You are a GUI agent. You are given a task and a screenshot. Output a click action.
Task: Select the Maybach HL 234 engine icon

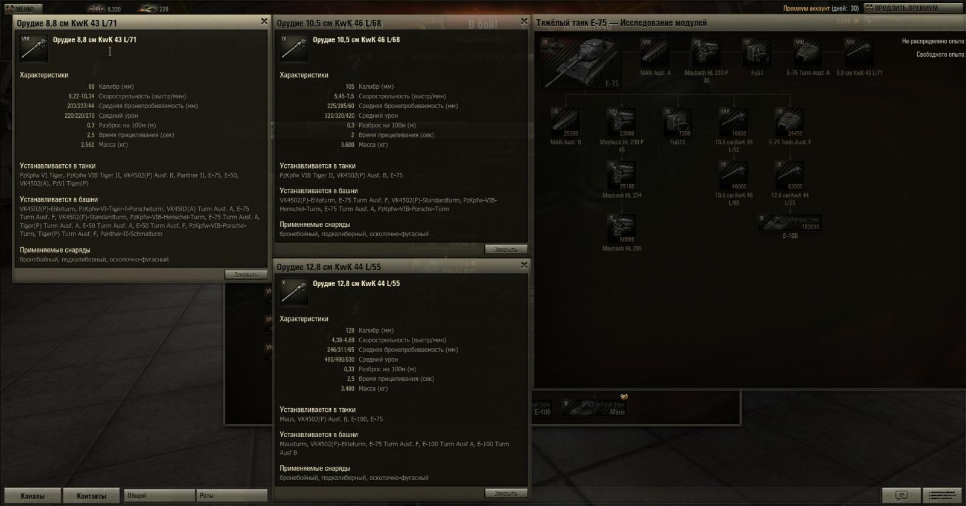click(621, 176)
